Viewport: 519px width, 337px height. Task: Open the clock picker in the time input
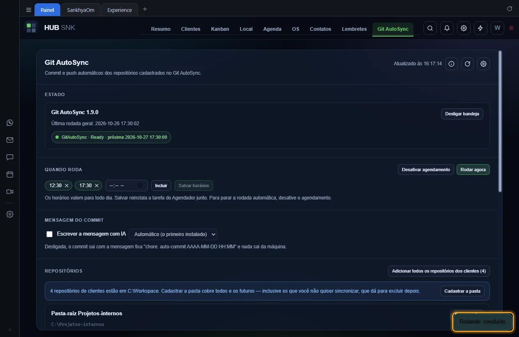[140, 186]
